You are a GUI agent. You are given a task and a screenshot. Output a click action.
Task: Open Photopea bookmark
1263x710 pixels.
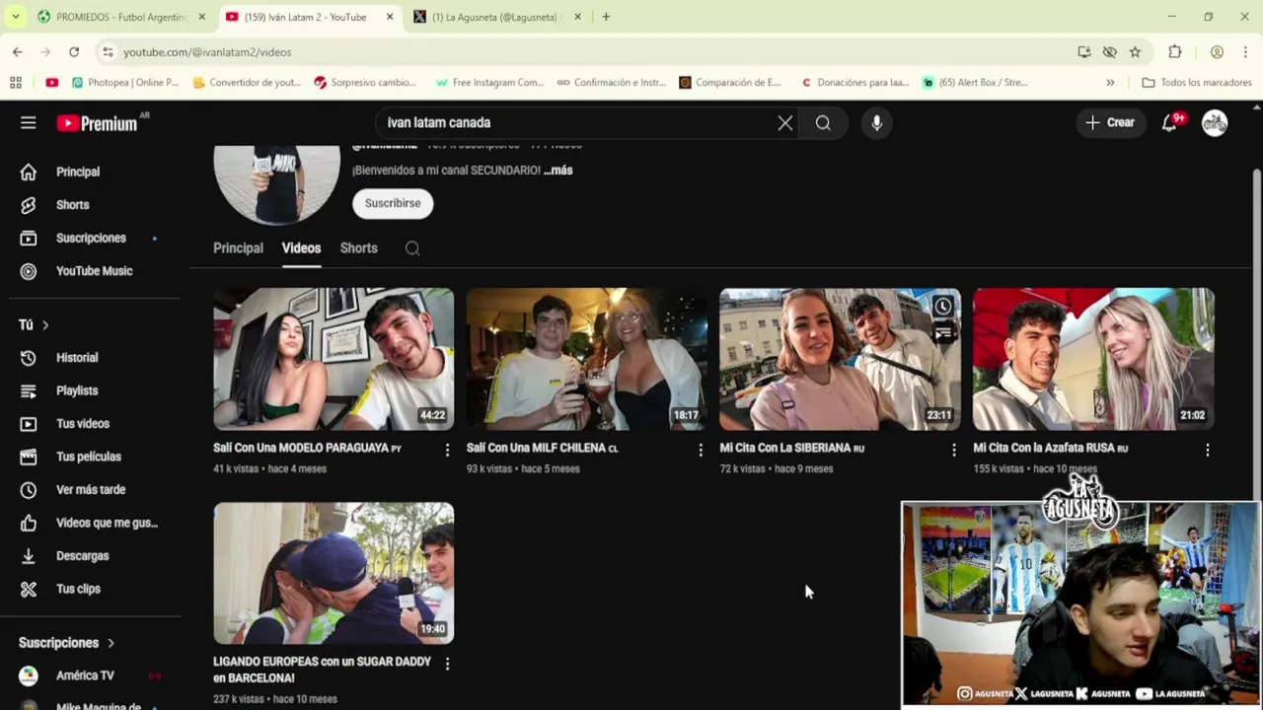(124, 83)
